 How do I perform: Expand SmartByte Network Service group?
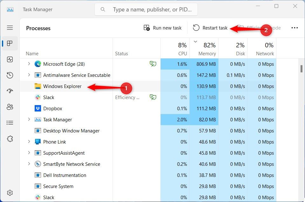(29, 164)
